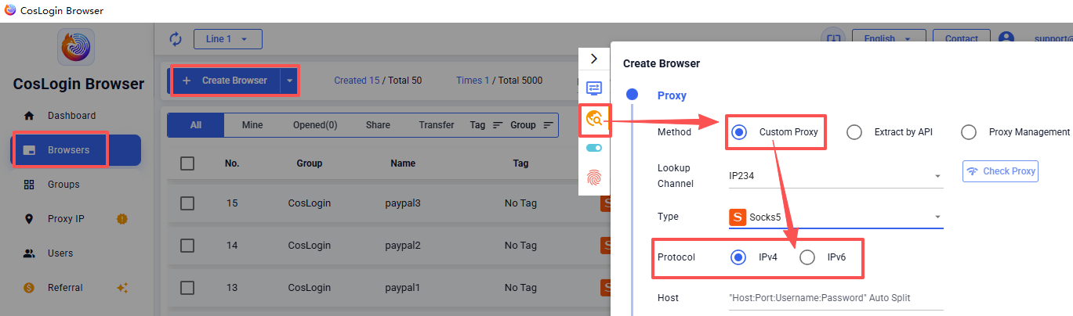Viewport: 1073px width, 316px height.
Task: Click the window settings icon in side strip
Action: (594, 88)
